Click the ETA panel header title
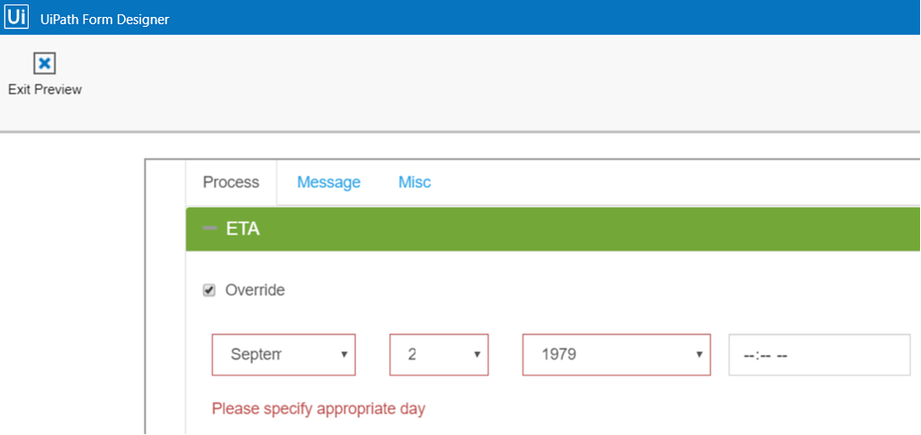The image size is (921, 435). (x=243, y=229)
